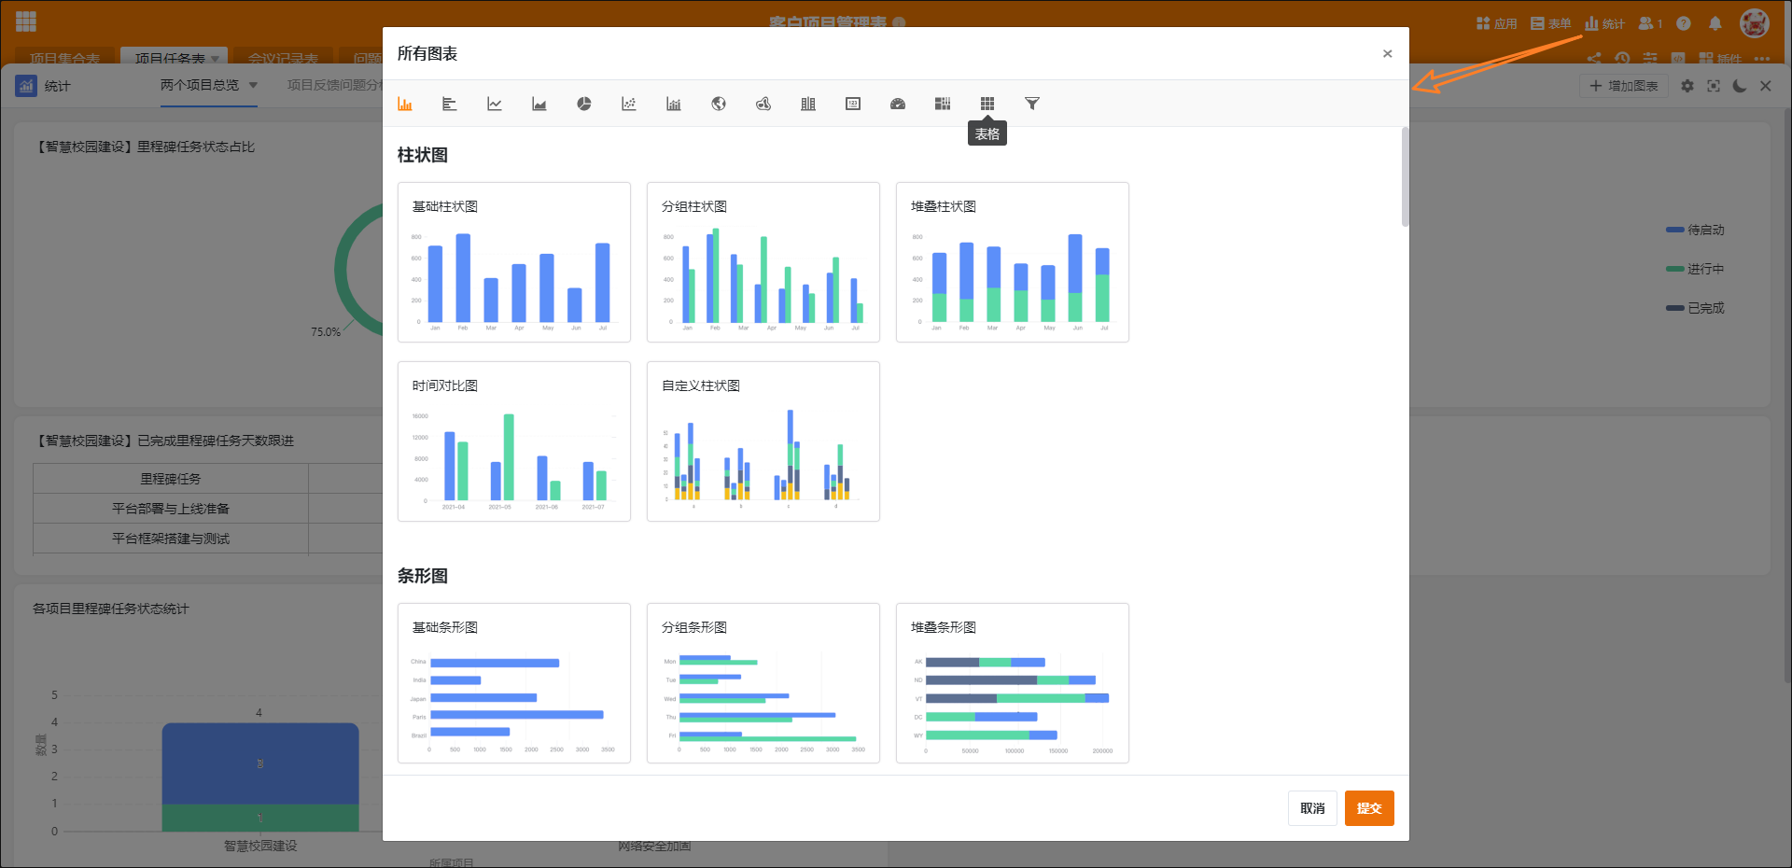Screen dimensions: 1792x868
Task: Switch to the 项目任务表 tab
Action: (175, 58)
